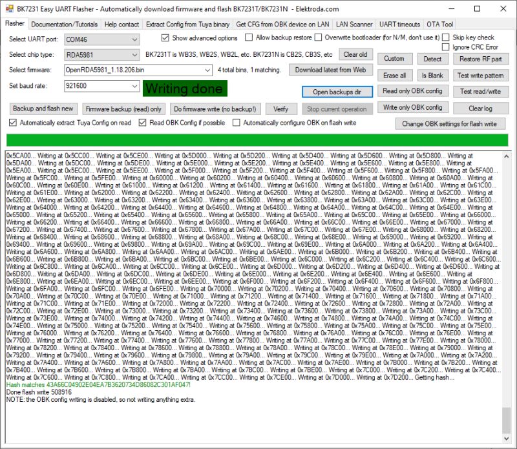This screenshot has height=449, width=517.
Task: Switch to the OTA Tool tab
Action: point(440,25)
